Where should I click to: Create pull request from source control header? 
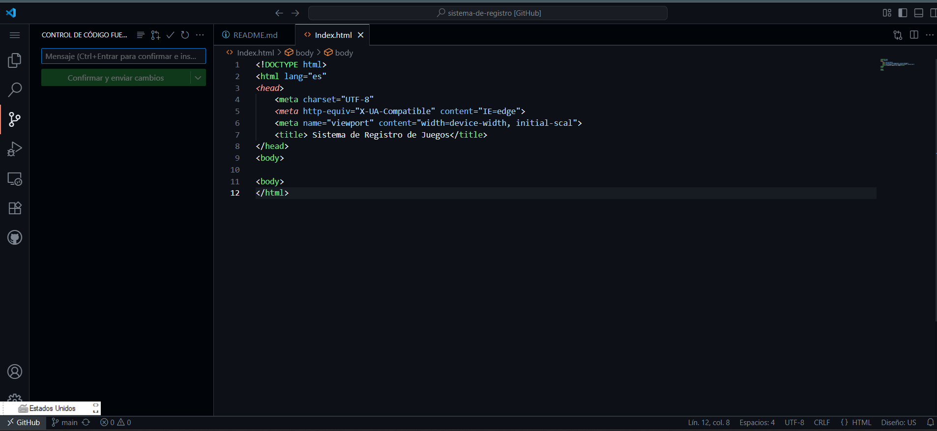pyautogui.click(x=155, y=35)
